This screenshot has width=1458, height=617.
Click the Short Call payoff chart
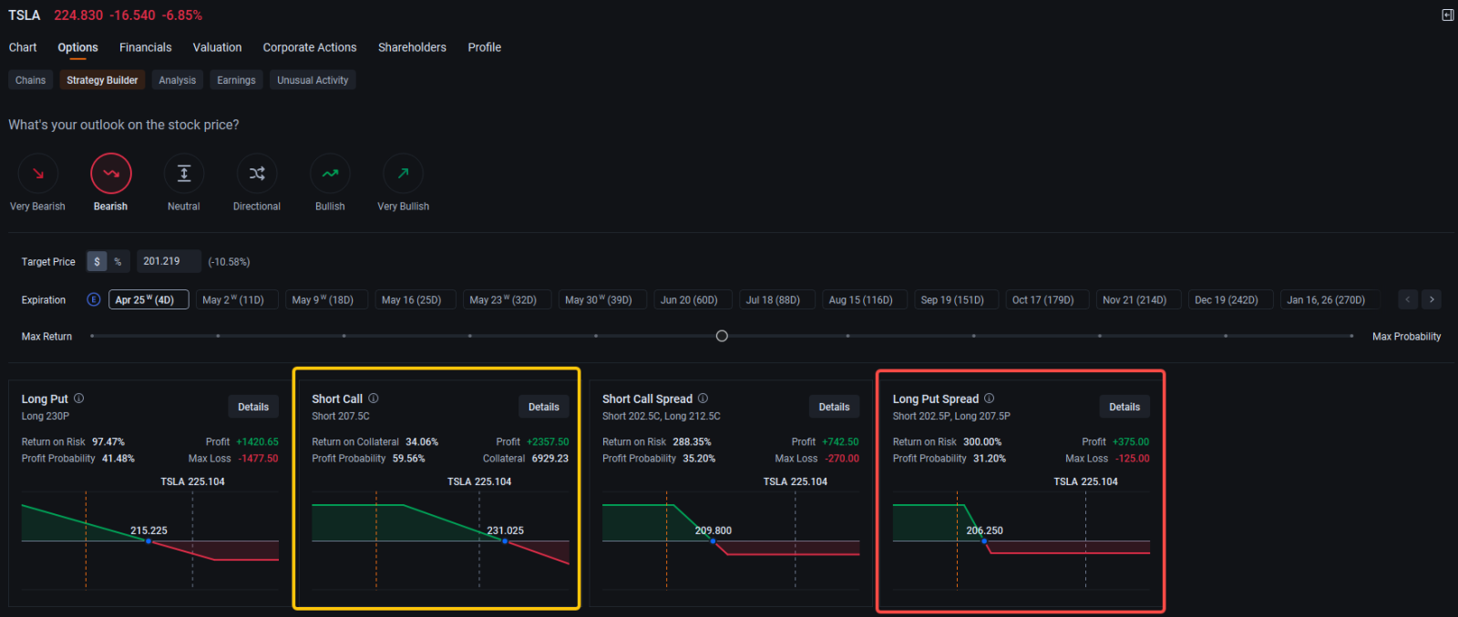pos(440,540)
